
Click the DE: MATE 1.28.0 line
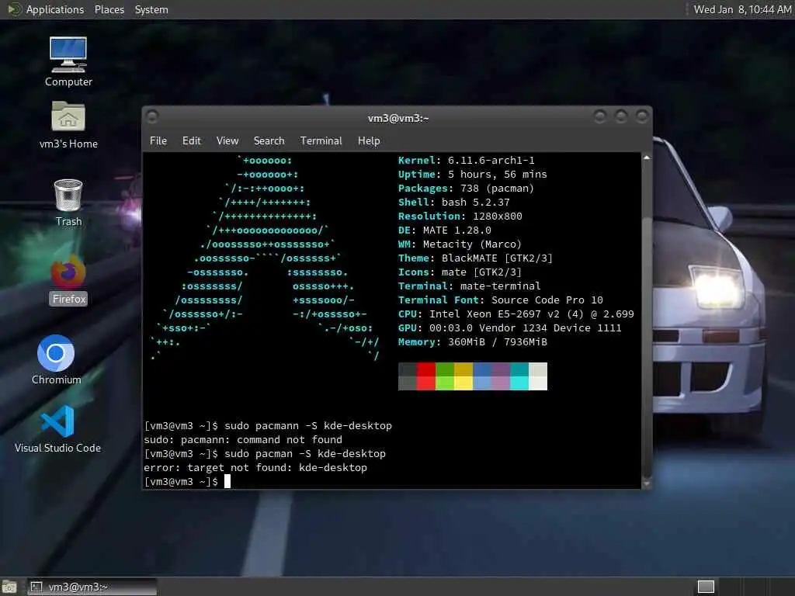tap(445, 230)
